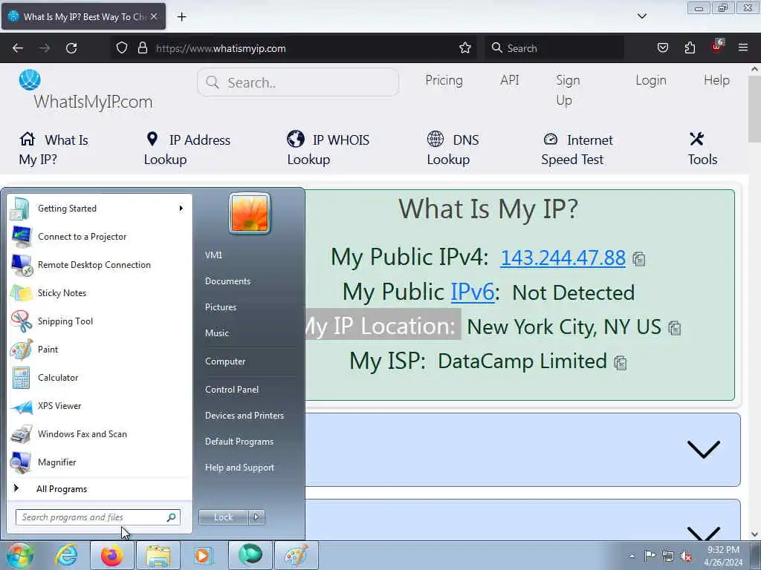Open Devices and Printers
761x570 pixels.
point(244,416)
